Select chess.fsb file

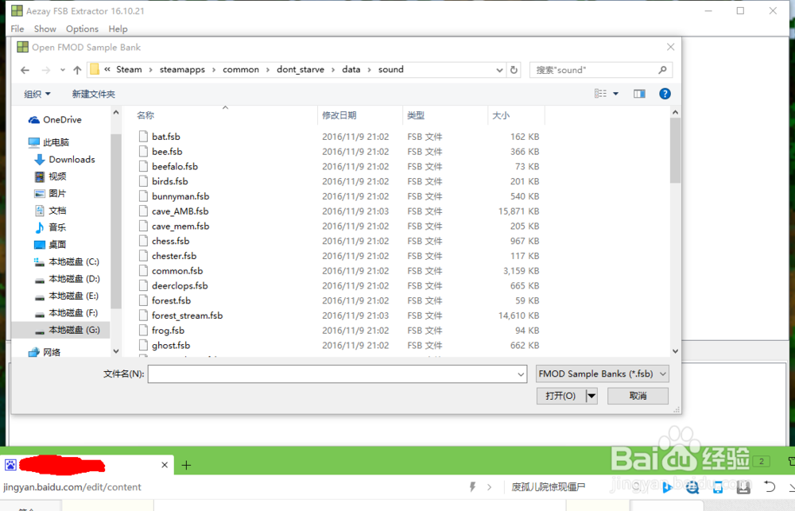(x=170, y=242)
